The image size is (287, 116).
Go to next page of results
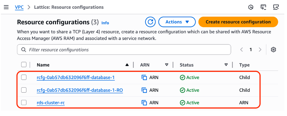point(260,50)
